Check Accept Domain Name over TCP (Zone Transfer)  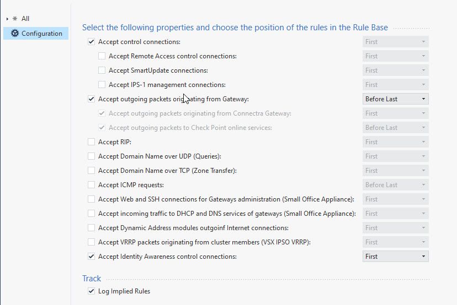click(92, 171)
